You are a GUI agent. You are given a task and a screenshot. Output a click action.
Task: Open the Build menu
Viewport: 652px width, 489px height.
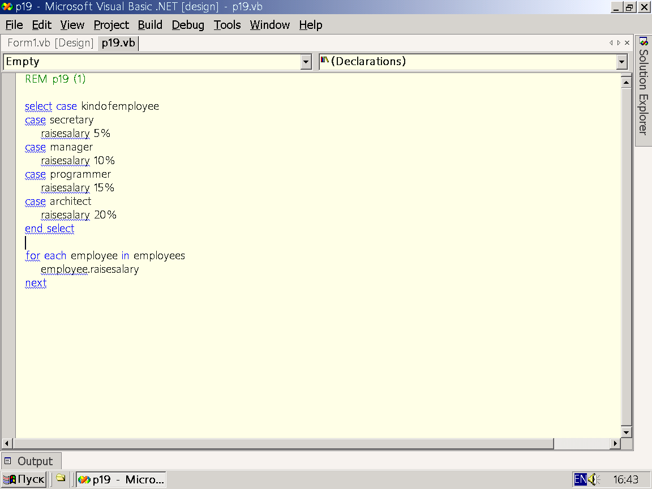click(x=150, y=25)
